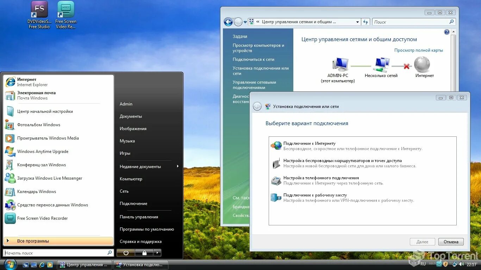Click the Несколько сетей network icon
This screenshot has height=270, width=481.
(x=382, y=64)
